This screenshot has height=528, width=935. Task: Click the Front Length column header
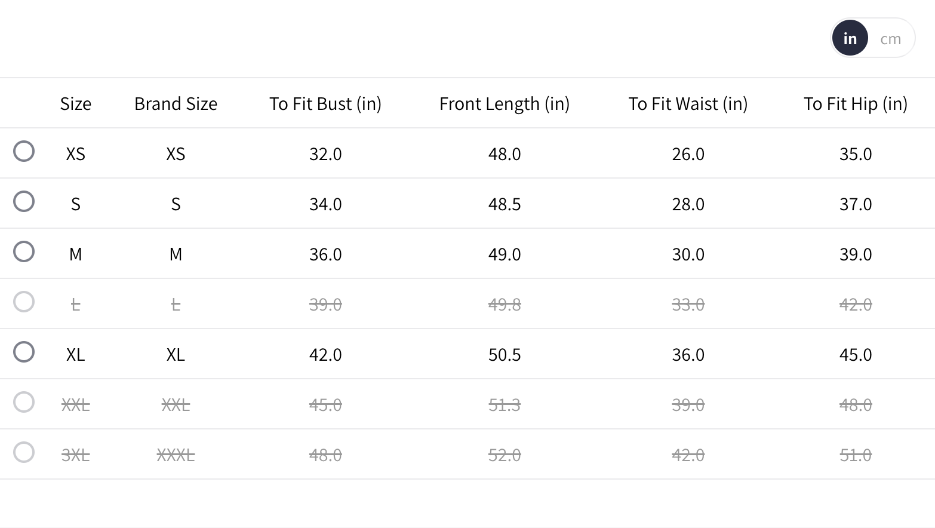point(505,104)
